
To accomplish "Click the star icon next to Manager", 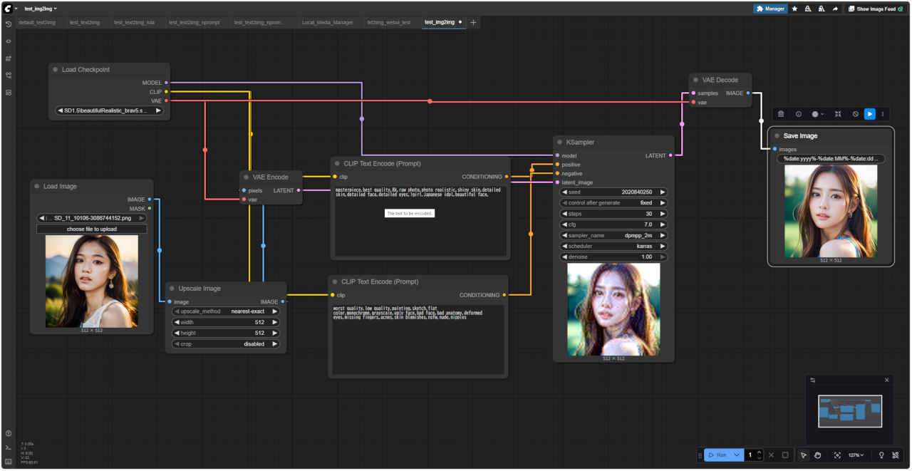I will point(794,9).
